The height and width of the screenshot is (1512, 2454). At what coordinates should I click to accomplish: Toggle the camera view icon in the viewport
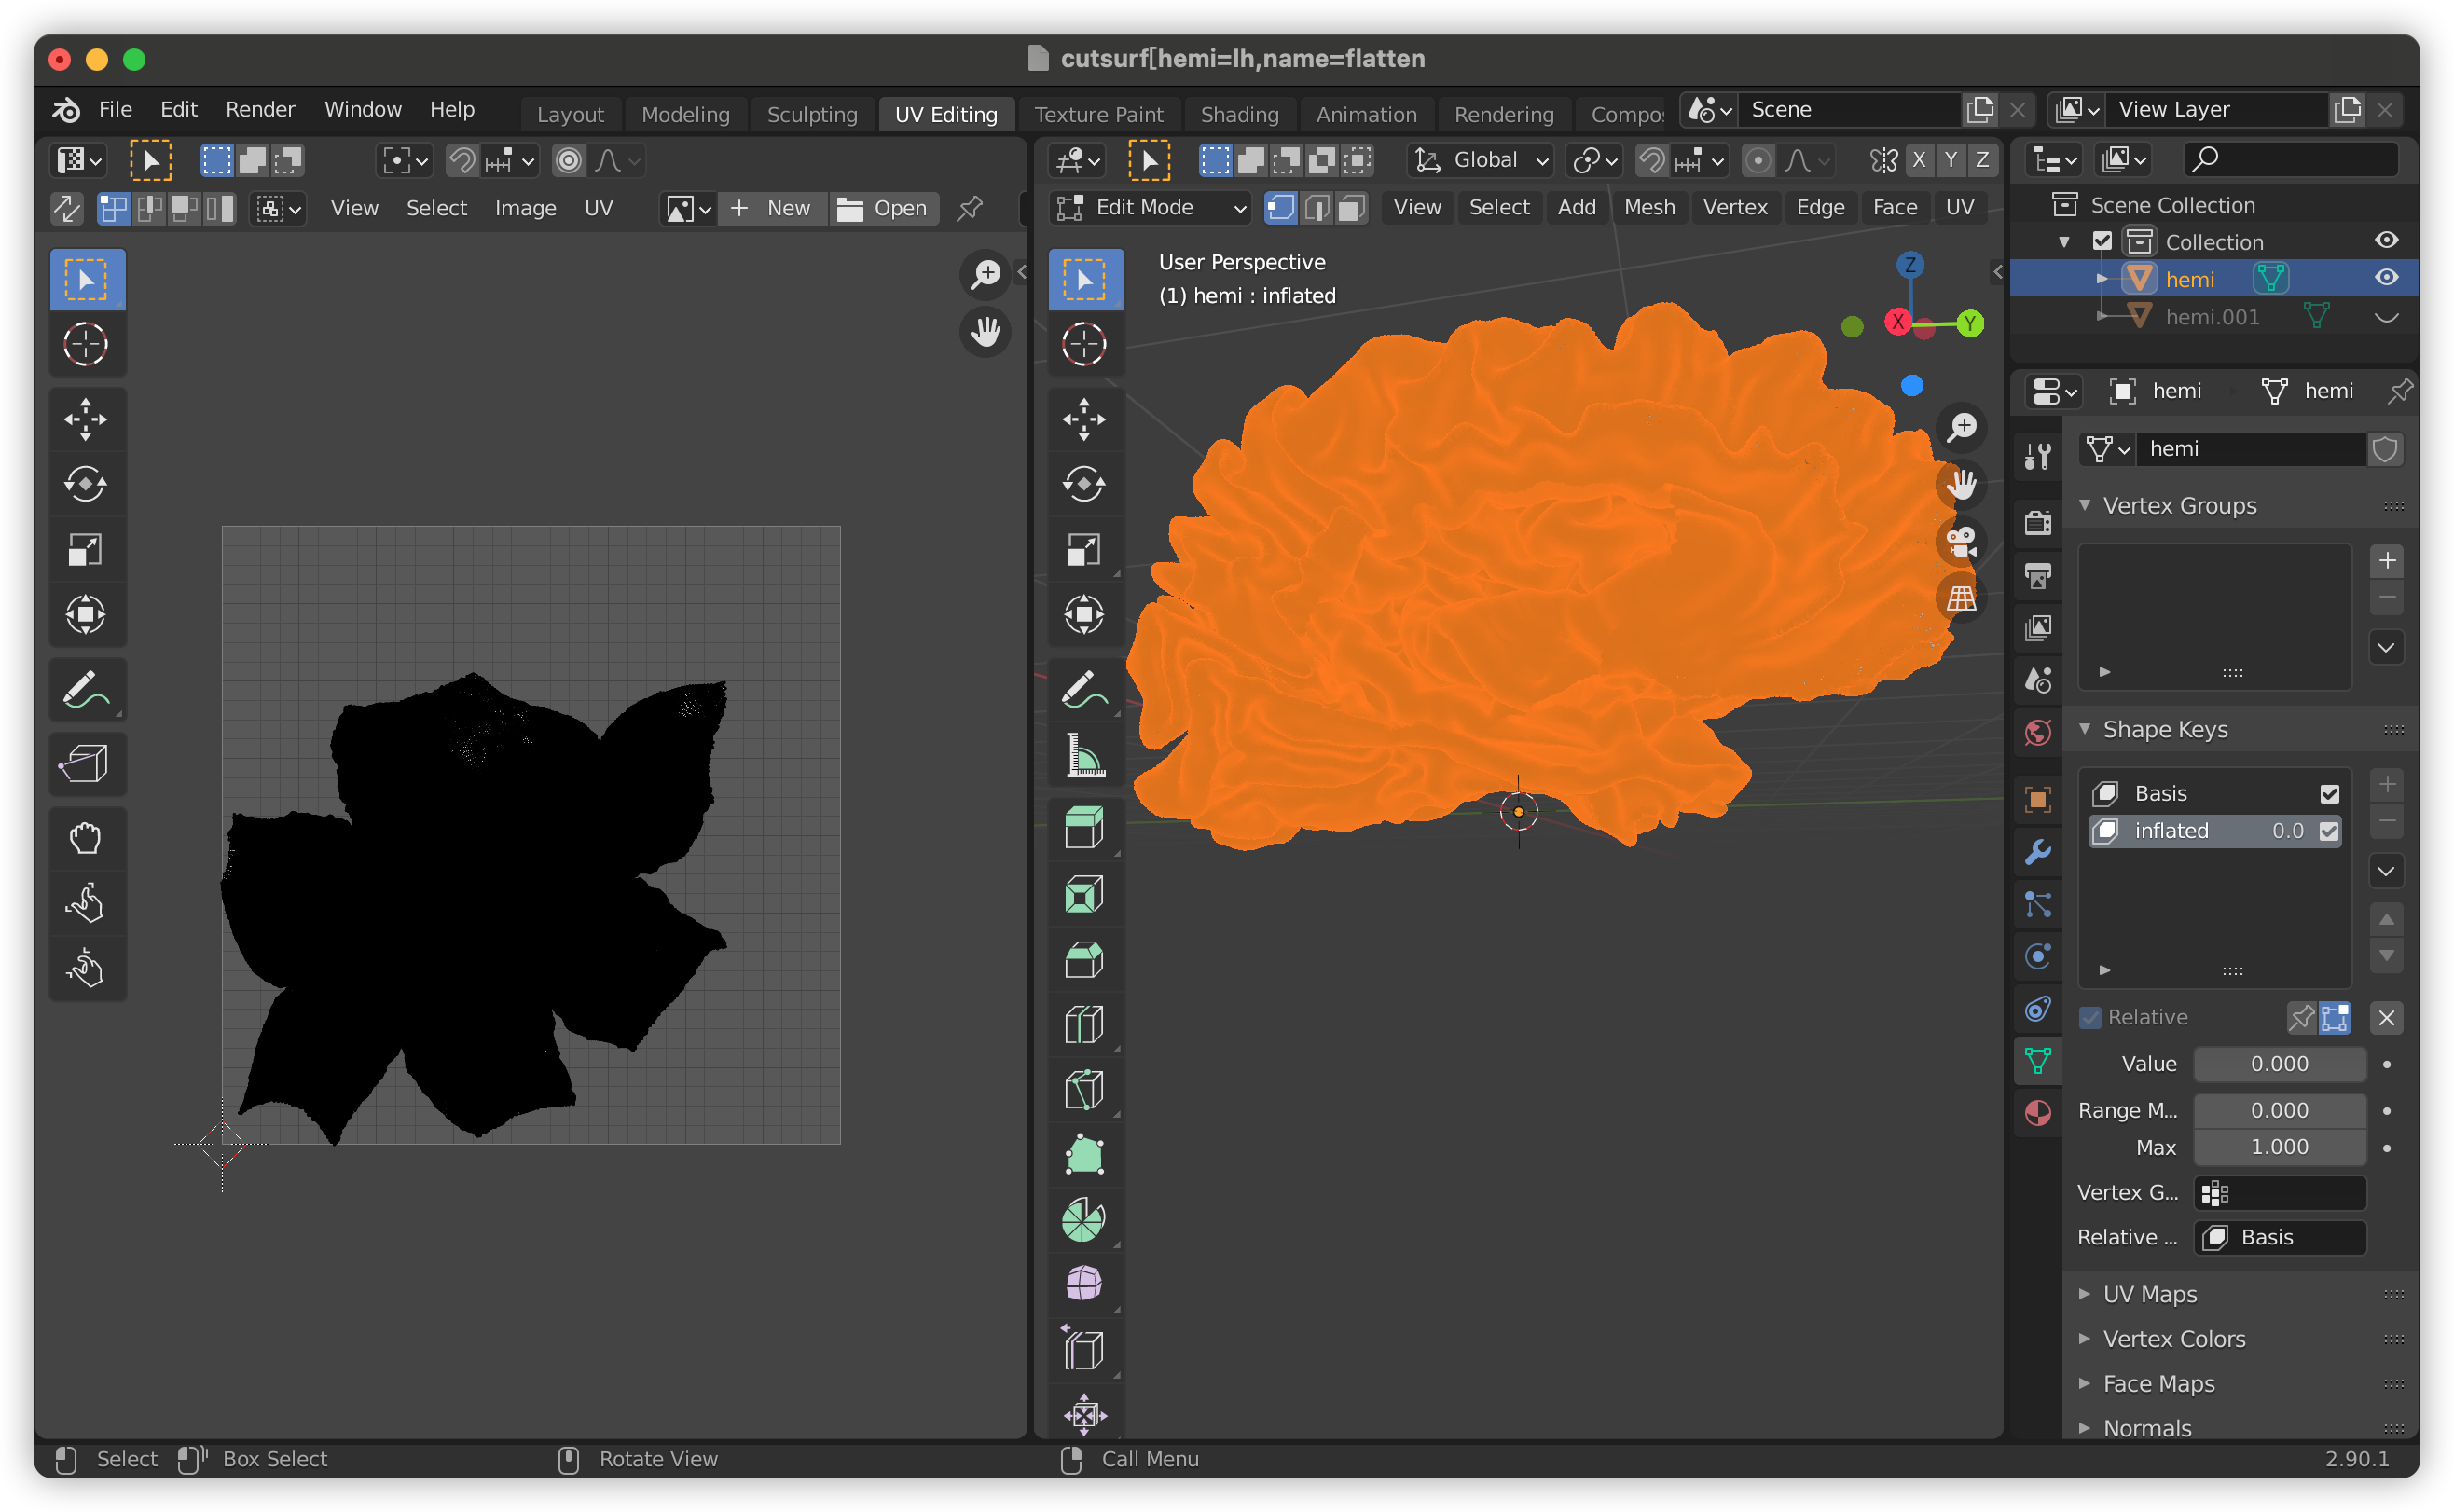1961,542
